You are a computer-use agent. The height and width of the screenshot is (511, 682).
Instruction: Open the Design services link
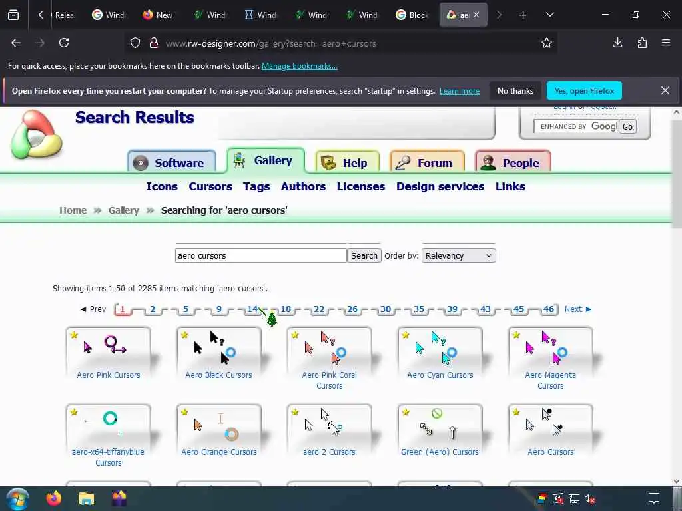440,186
